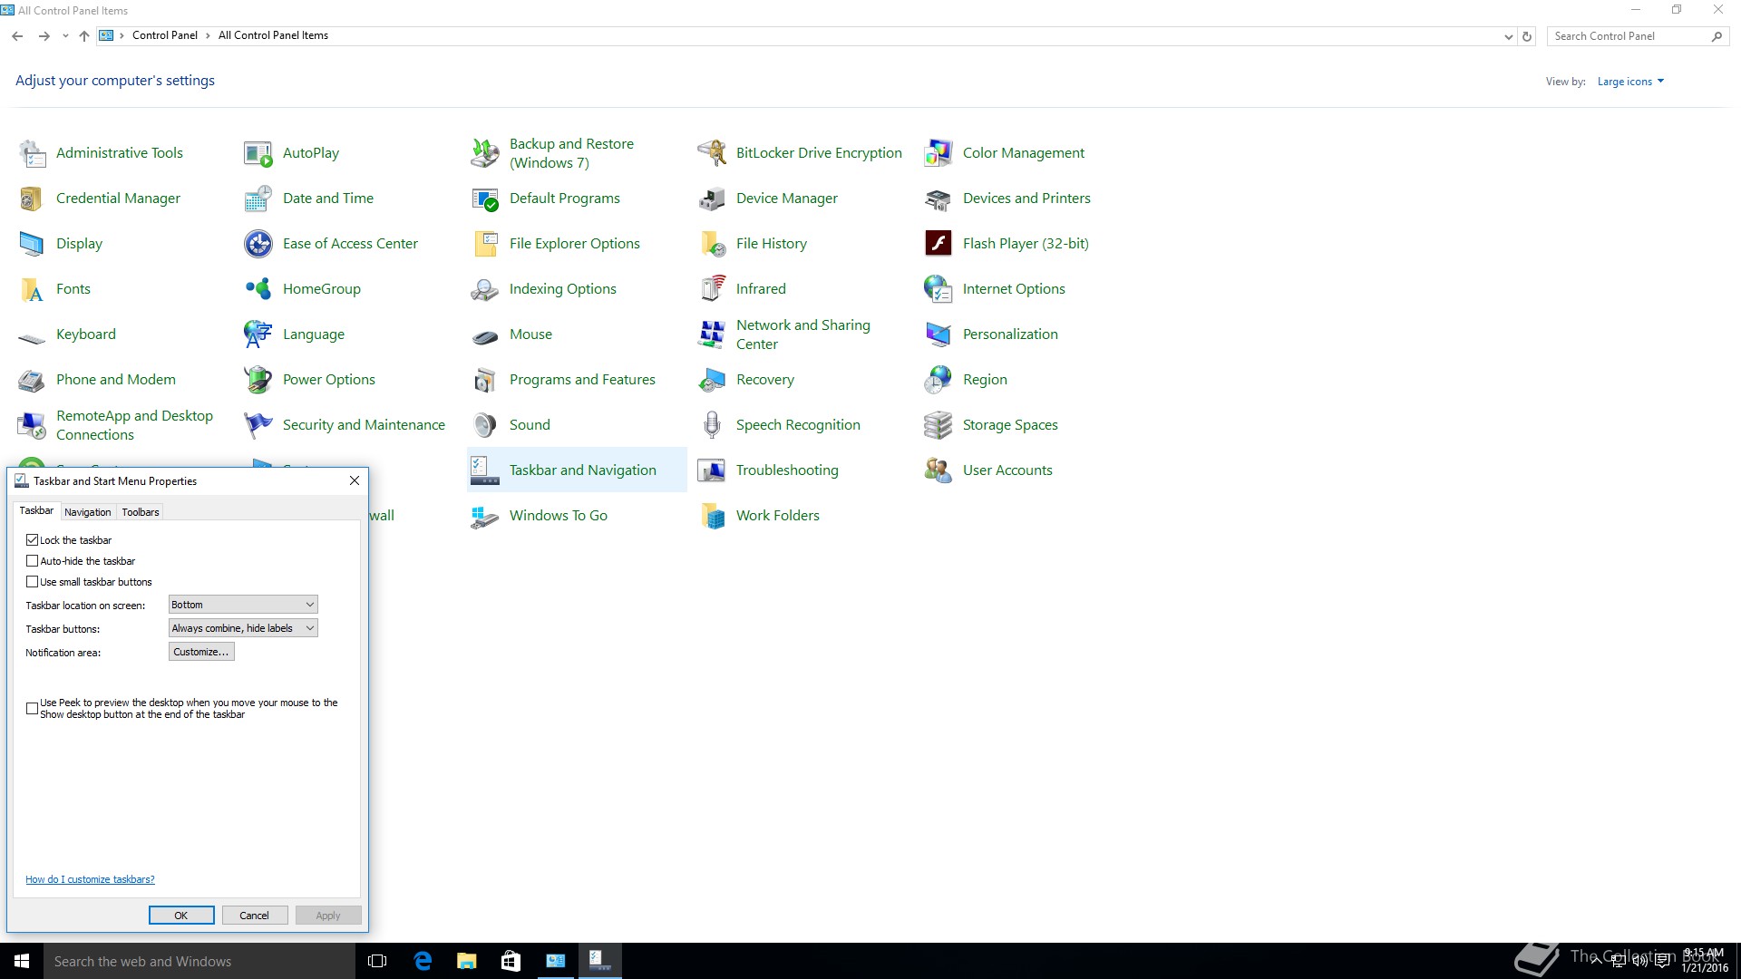Screen dimensions: 1741x979
Task: Switch to the Toolbars tab
Action: 141,512
